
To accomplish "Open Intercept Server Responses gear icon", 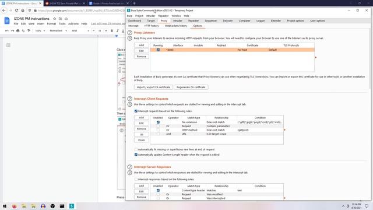I will [129, 173].
